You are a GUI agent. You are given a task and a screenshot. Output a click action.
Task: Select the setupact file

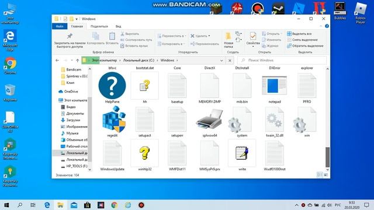point(144,120)
